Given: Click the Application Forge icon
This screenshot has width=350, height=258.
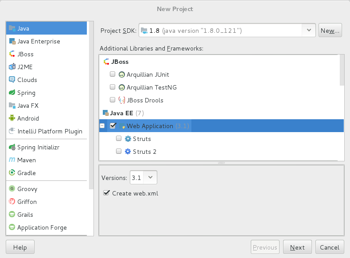Looking at the screenshot, I should click(x=12, y=227).
